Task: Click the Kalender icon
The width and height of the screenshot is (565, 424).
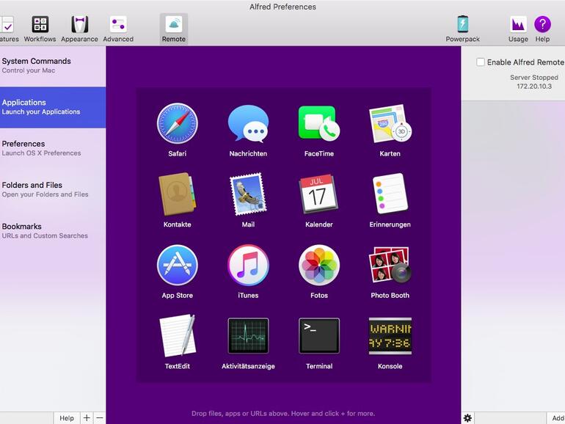Action: coord(319,194)
